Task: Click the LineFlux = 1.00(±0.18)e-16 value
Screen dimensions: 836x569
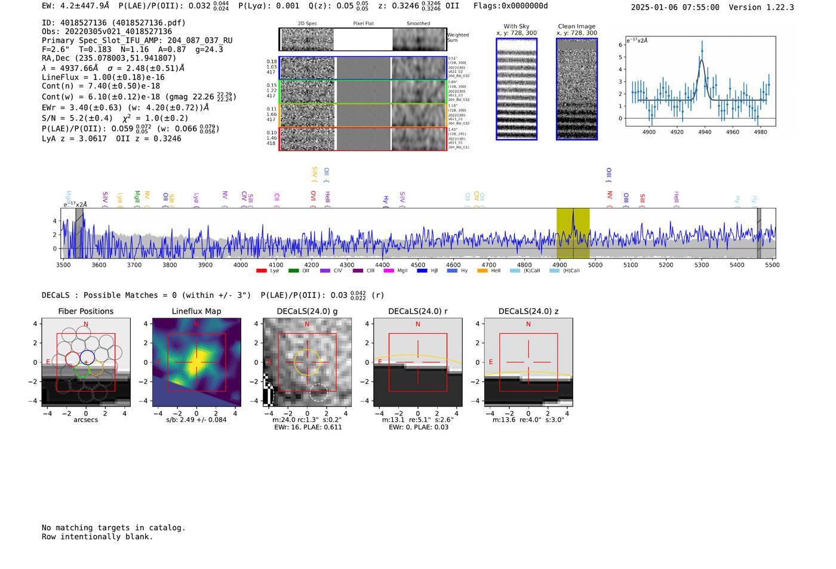Action: 103,78
